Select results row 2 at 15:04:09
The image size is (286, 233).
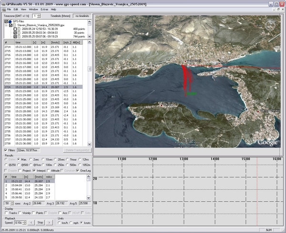pyautogui.click(x=29, y=185)
